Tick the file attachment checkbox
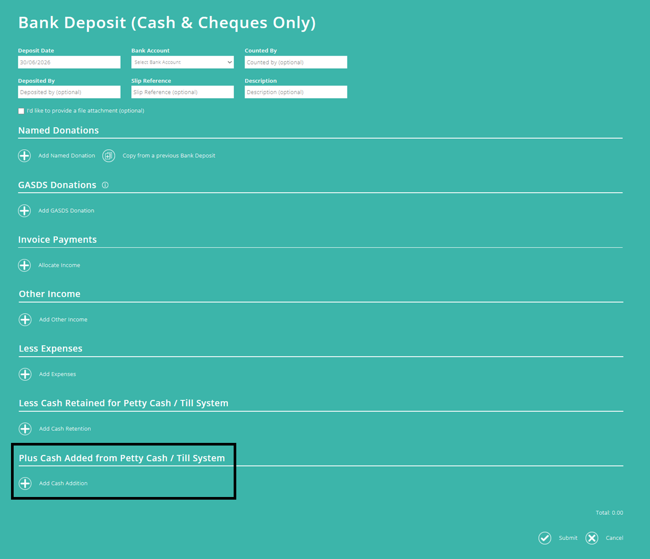650x559 pixels. pos(21,111)
